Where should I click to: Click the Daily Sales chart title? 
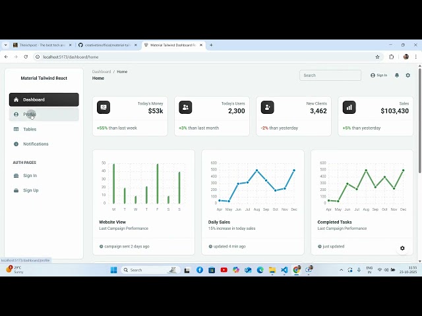(x=219, y=223)
